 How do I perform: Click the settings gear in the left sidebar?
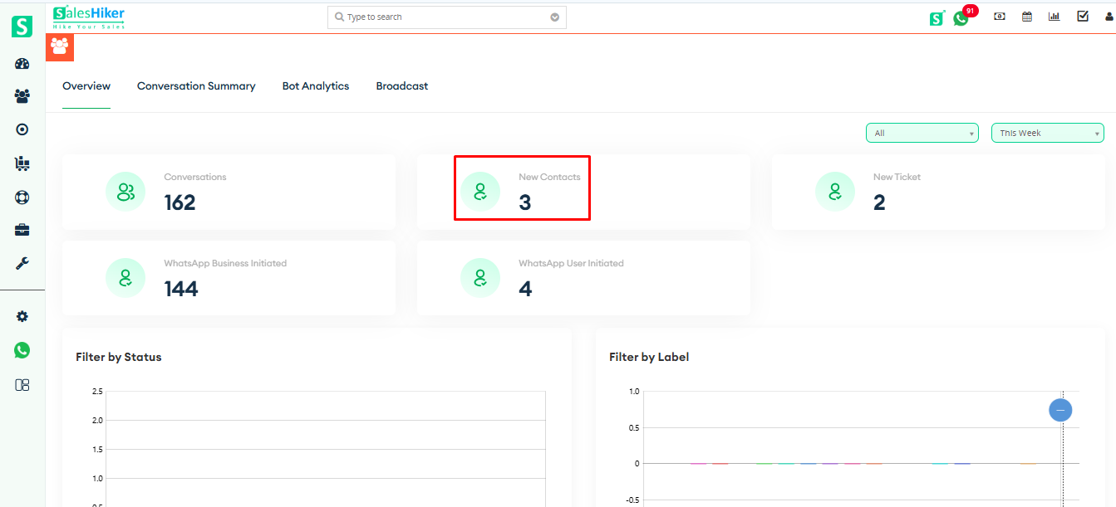[22, 316]
